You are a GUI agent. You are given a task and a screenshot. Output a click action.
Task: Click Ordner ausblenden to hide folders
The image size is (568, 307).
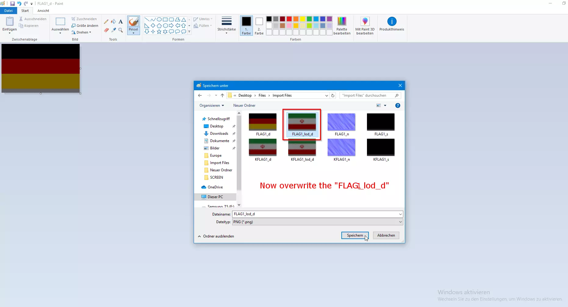coord(216,236)
